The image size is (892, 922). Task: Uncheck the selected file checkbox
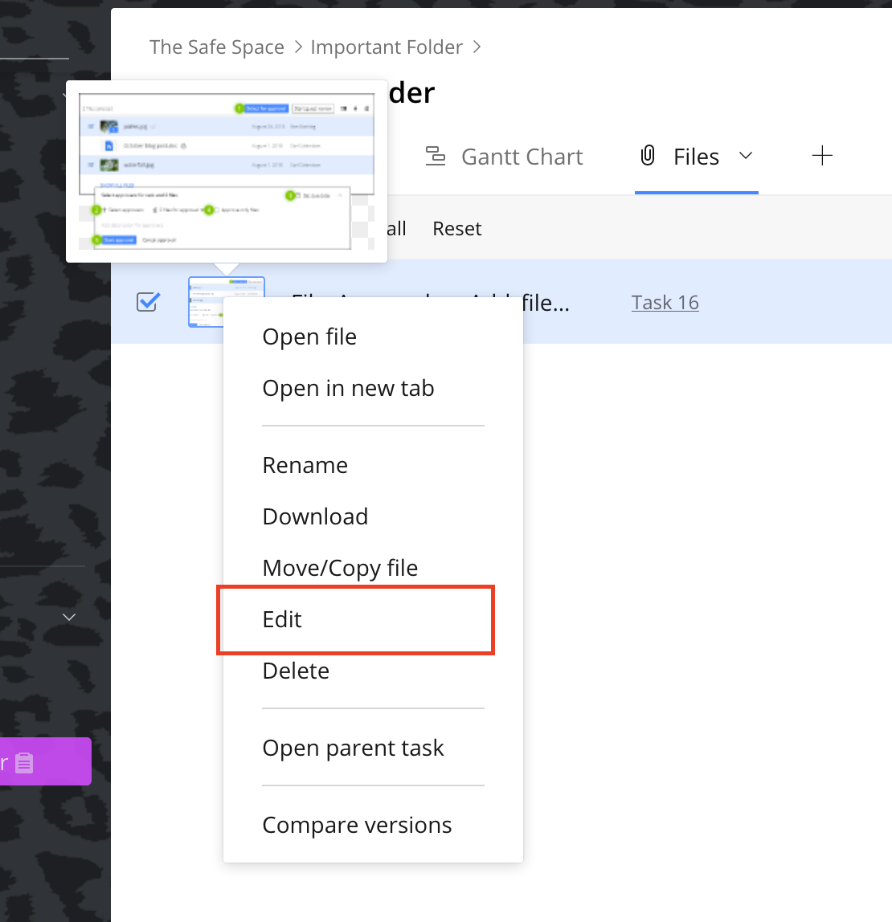[x=149, y=302]
